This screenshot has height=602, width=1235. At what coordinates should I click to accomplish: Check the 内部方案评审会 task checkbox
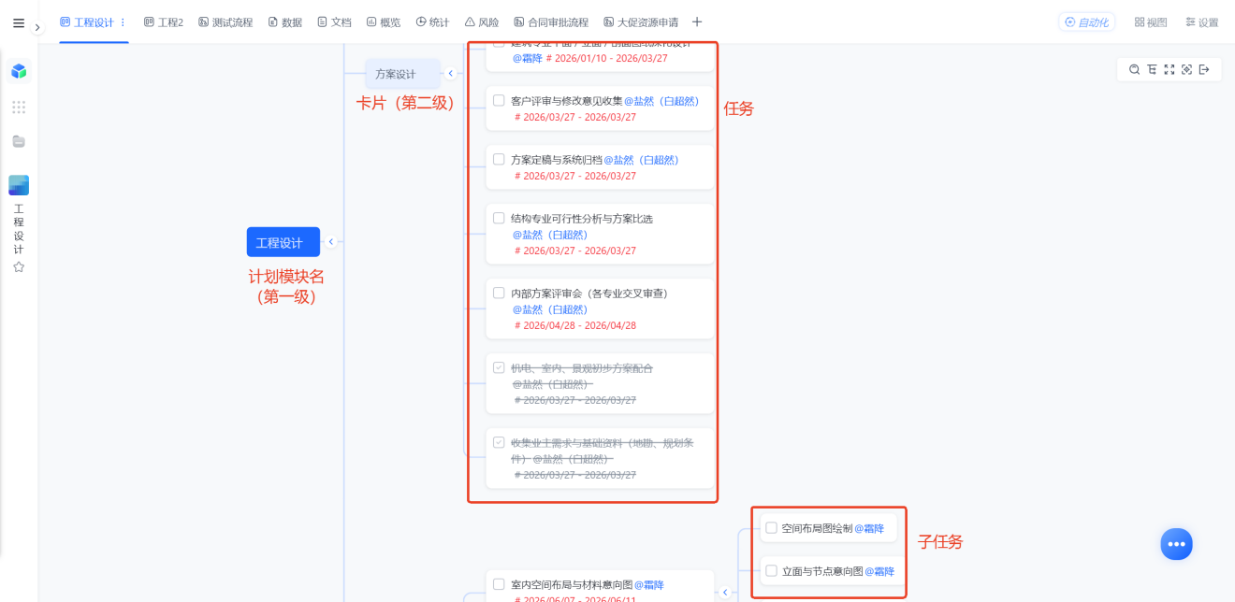499,294
